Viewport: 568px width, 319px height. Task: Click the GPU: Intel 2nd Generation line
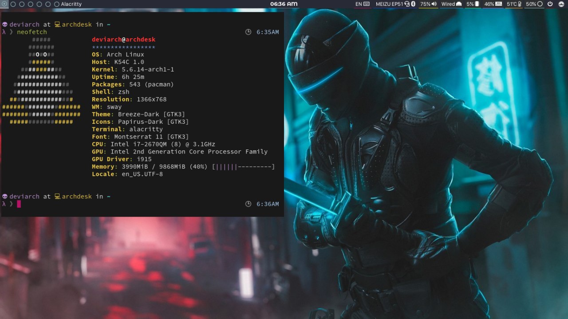point(180,152)
